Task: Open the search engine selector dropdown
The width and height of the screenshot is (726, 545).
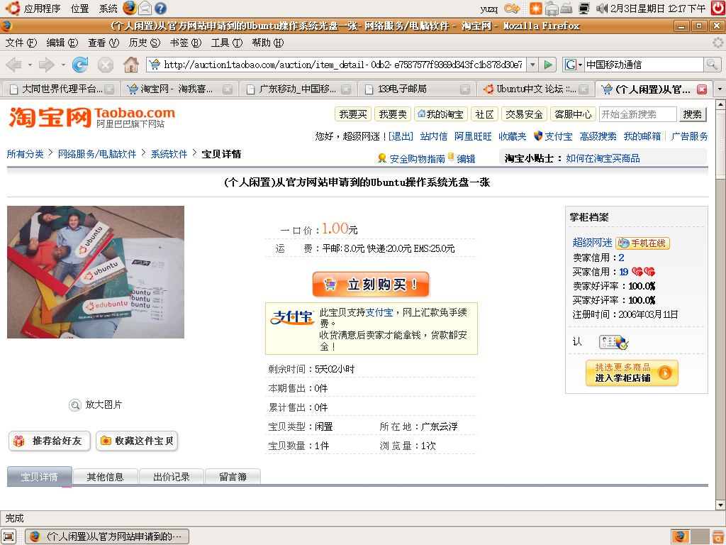Action: 573,65
